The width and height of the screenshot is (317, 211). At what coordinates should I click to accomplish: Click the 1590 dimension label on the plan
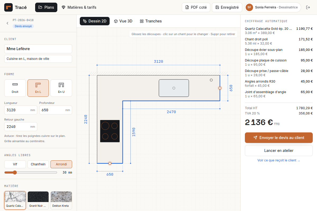(134, 132)
